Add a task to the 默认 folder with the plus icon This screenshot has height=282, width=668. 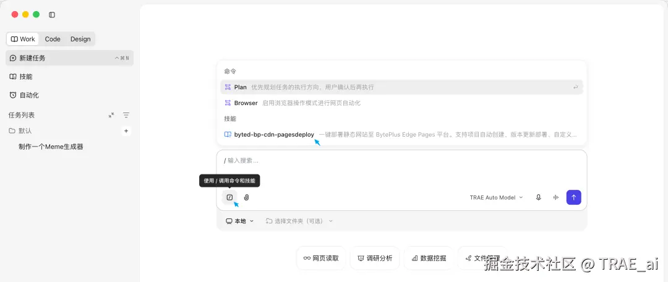(x=126, y=130)
